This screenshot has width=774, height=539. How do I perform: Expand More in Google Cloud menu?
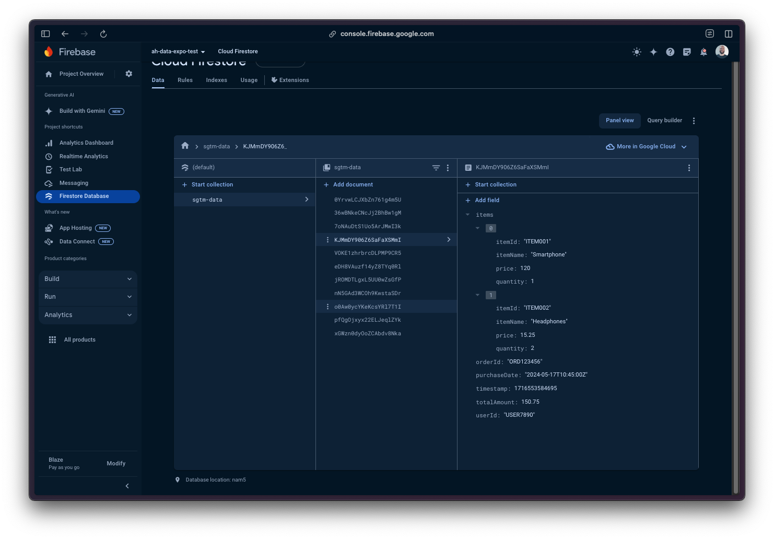[647, 147]
